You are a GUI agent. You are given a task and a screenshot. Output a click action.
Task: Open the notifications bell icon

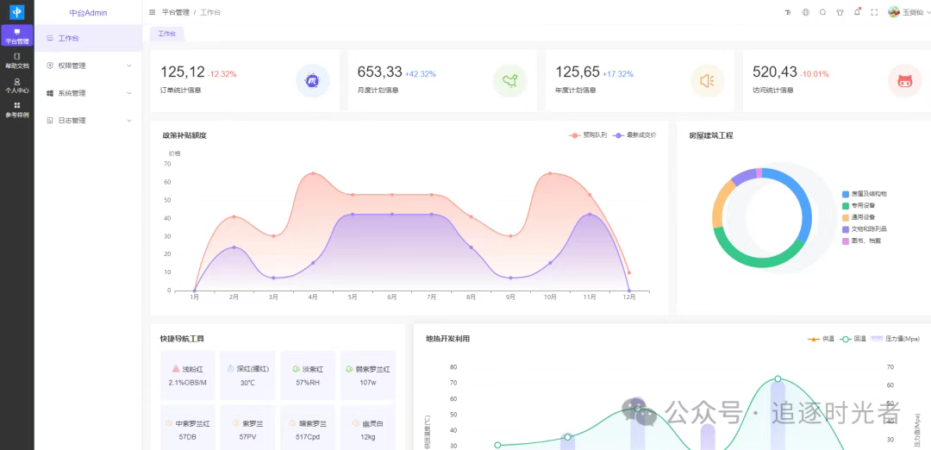pos(857,12)
